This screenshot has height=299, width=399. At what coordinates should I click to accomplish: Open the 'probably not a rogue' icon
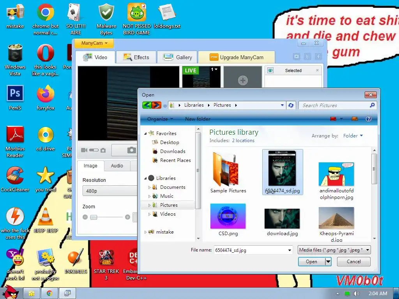[45, 265]
